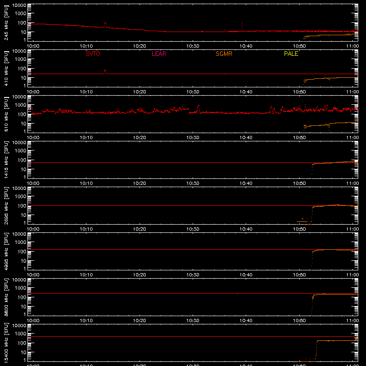
Task: Click the 10:50 tick under the 610 MHz plot
Action: pos(299,138)
